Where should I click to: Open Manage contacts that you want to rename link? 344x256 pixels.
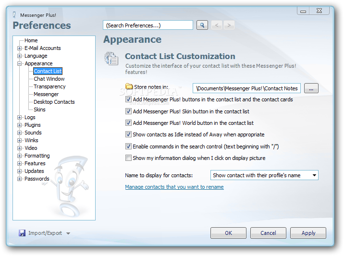tap(174, 187)
